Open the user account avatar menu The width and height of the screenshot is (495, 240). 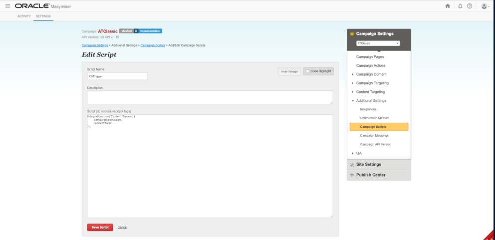coord(485,6)
